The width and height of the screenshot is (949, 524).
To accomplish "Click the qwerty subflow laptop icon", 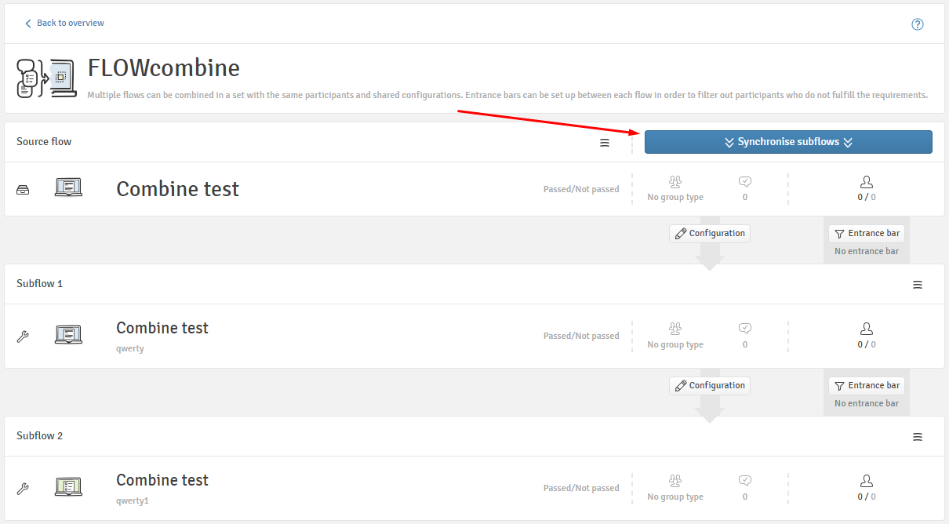I will pos(68,335).
